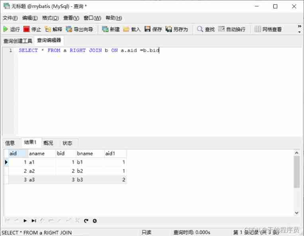Refresh results with the circular arrow icon
This screenshot has width=304, height=236.
[x=86, y=221]
